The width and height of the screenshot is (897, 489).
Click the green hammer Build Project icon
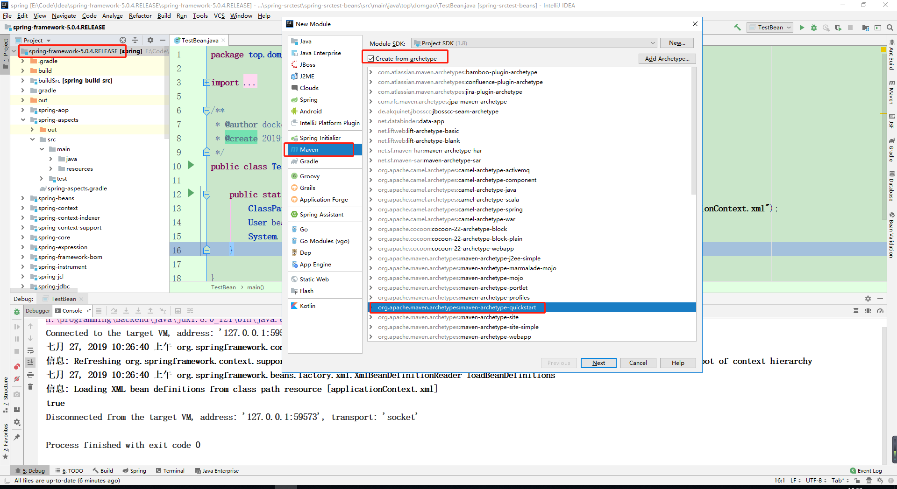[x=737, y=28]
